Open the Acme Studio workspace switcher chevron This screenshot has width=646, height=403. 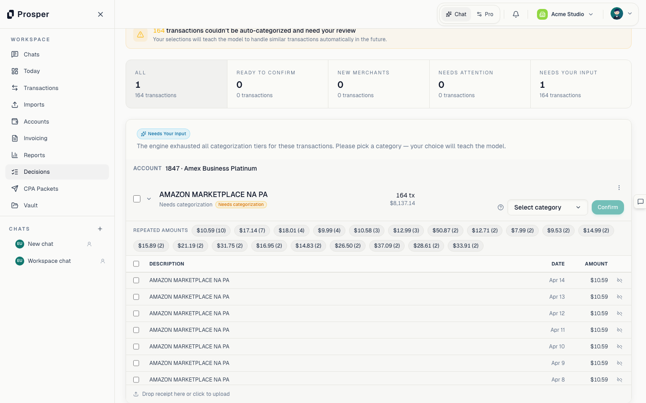(591, 14)
